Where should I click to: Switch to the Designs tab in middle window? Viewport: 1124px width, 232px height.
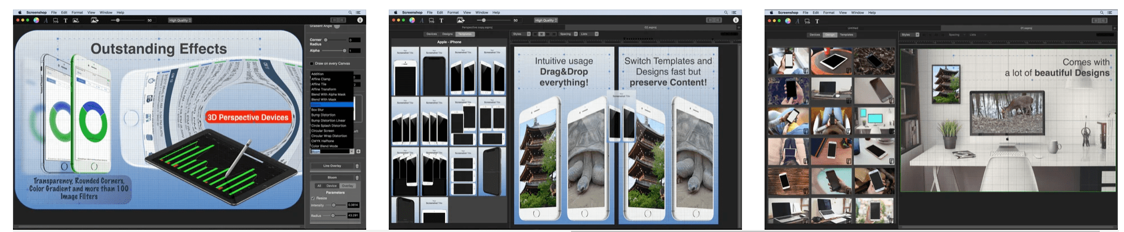coord(447,34)
